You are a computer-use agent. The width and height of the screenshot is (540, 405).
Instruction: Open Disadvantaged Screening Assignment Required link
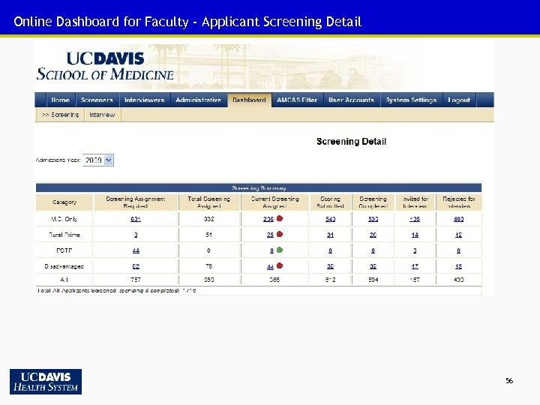tap(136, 266)
